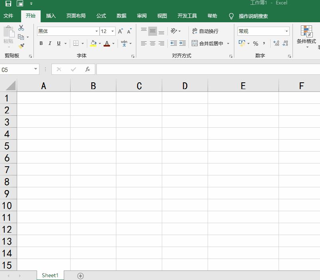Click the Increase Indent icon
The image size is (320, 280).
[x=182, y=43]
